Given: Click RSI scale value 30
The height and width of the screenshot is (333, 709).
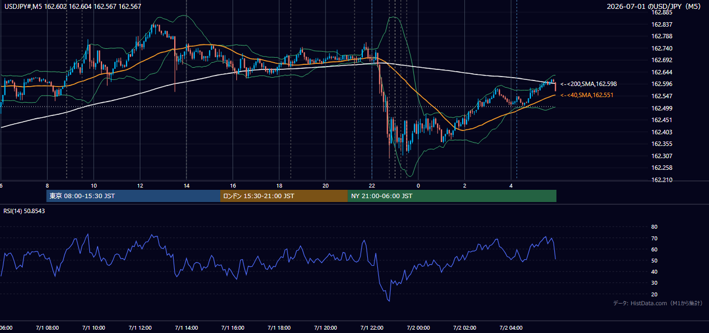Looking at the screenshot, I should click(654, 283).
